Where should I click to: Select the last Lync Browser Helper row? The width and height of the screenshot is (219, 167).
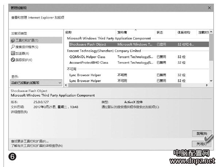139,81
